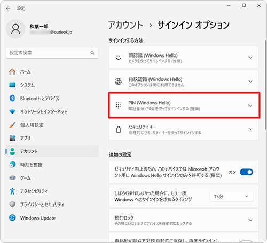Click the personalization paintbrush icon
Image resolution: width=267 pixels, height=243 pixels.
[12, 125]
